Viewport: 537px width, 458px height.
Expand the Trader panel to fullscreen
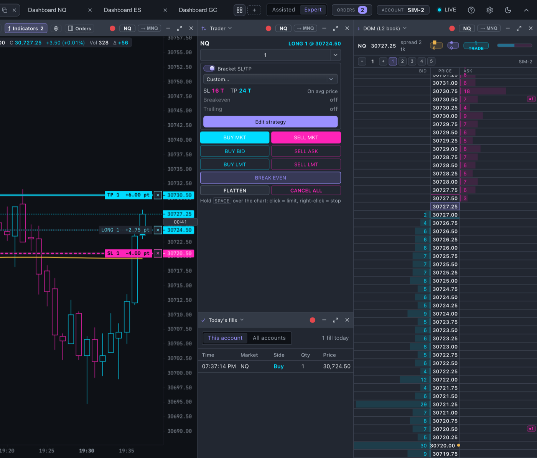click(x=336, y=28)
